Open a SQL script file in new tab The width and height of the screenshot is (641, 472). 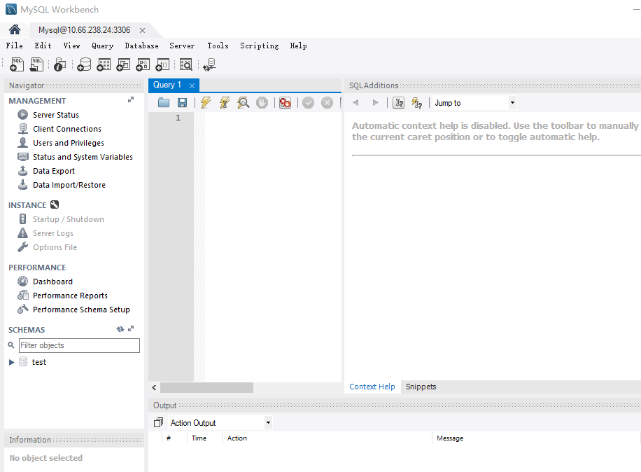coord(36,64)
